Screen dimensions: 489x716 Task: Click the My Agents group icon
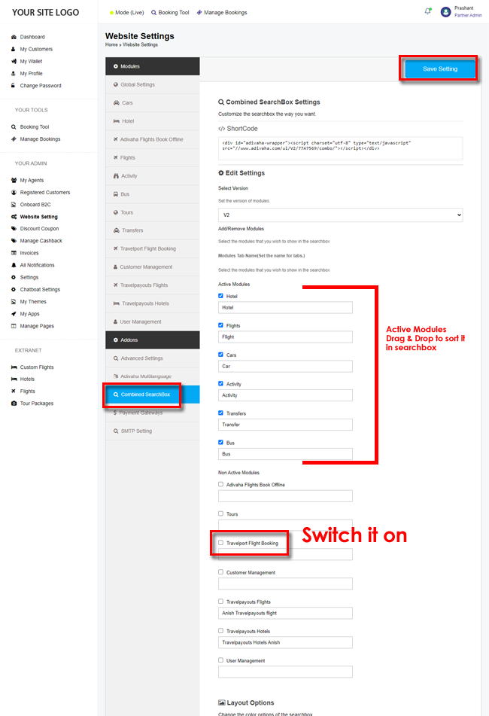tap(14, 181)
